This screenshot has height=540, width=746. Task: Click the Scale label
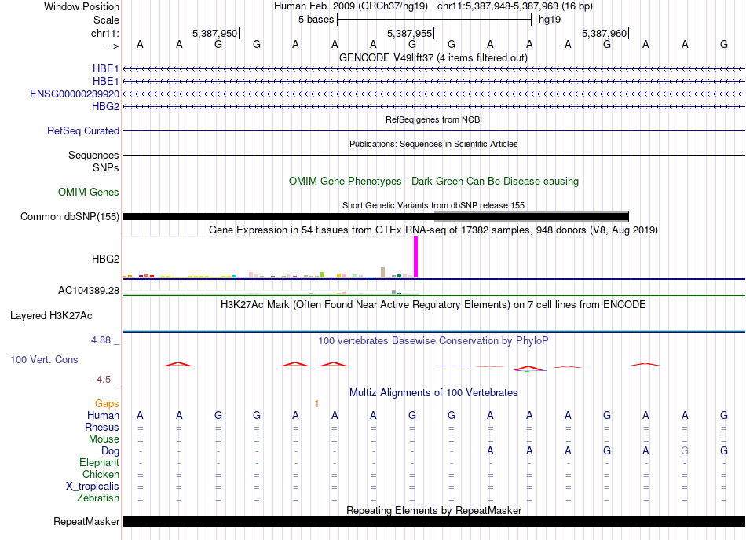(x=106, y=20)
